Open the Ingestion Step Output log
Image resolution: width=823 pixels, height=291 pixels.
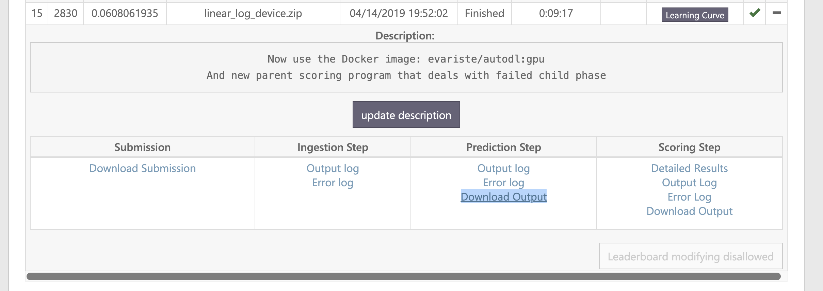333,168
